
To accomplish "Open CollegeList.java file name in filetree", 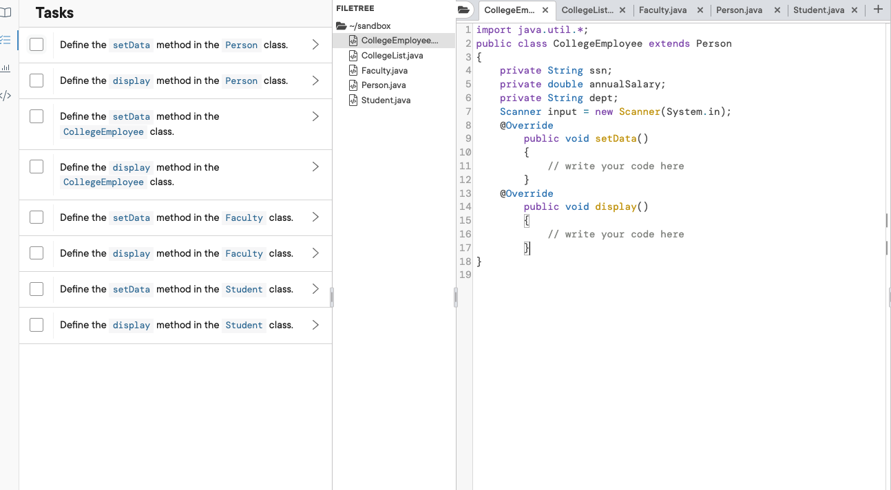I will tap(392, 56).
